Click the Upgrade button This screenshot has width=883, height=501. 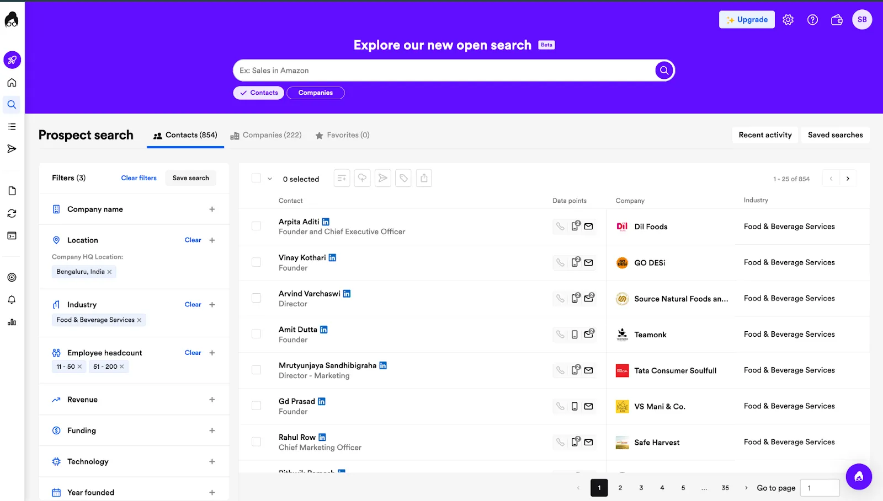pyautogui.click(x=747, y=20)
